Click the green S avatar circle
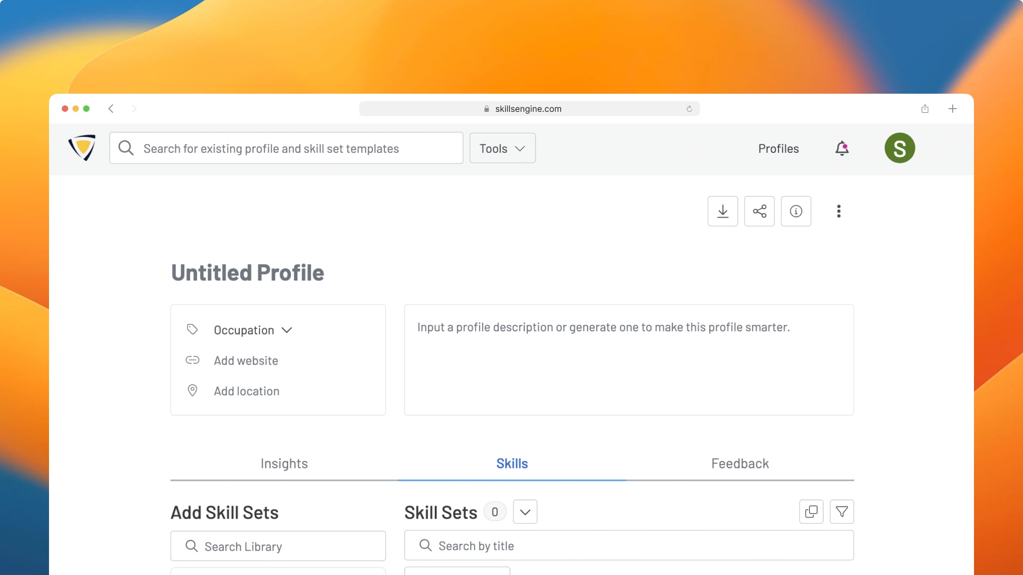The height and width of the screenshot is (575, 1023). tap(899, 148)
